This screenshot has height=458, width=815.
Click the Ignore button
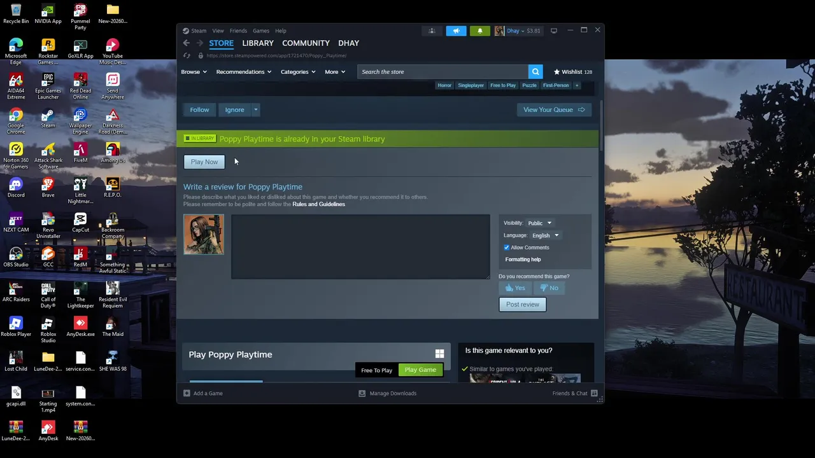(x=234, y=110)
